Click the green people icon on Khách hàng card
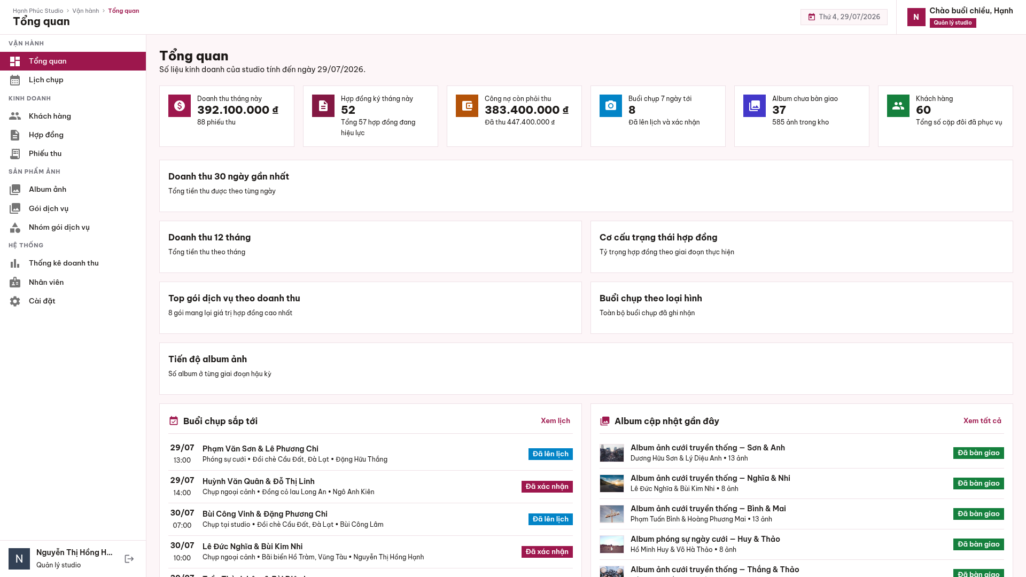Image resolution: width=1026 pixels, height=577 pixels. point(898,106)
